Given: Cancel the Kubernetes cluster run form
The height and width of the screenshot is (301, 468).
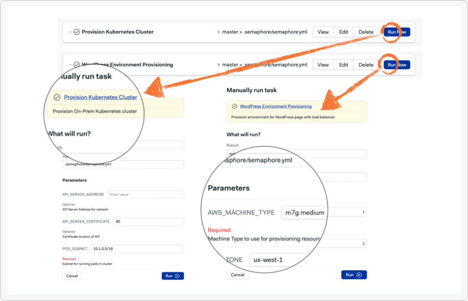Looking at the screenshot, I should click(72, 276).
